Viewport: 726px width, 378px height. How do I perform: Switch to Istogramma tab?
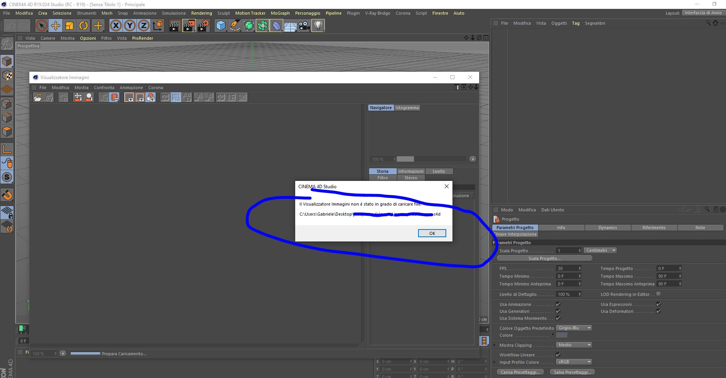tap(407, 108)
